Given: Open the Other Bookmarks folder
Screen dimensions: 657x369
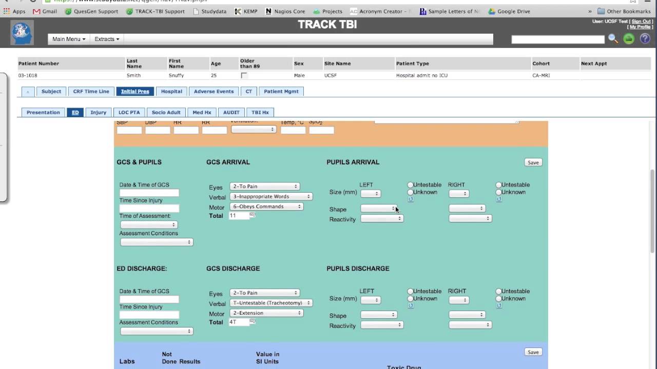Looking at the screenshot, I should pos(624,11).
